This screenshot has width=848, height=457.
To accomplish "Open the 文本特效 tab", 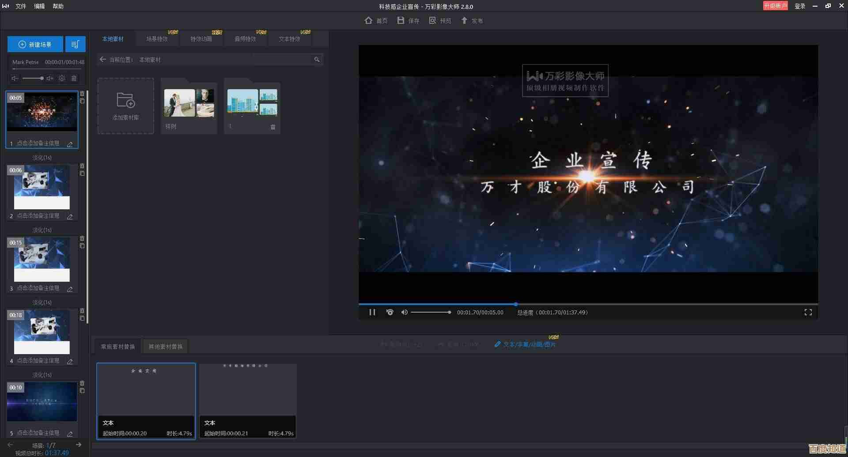I will [x=289, y=39].
